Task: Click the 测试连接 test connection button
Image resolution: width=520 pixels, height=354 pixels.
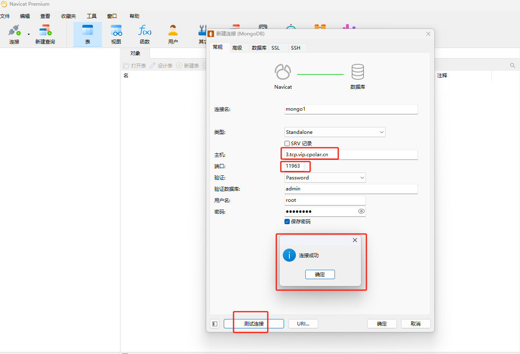Action: point(254,324)
